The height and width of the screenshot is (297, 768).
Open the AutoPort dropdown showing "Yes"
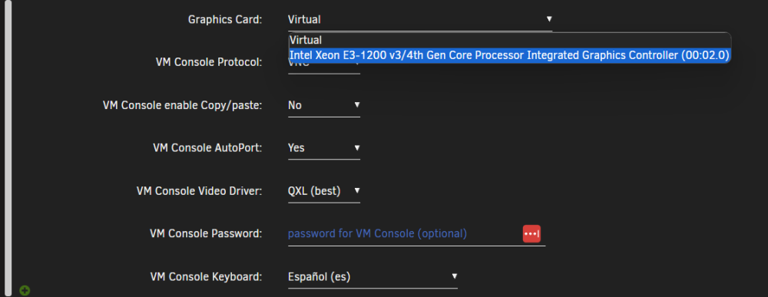(x=324, y=148)
